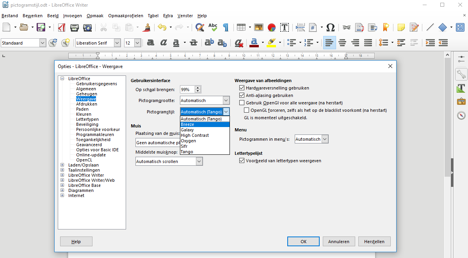This screenshot has width=468, height=258.
Task: Click the Export as PDF icon
Action: 61,27
